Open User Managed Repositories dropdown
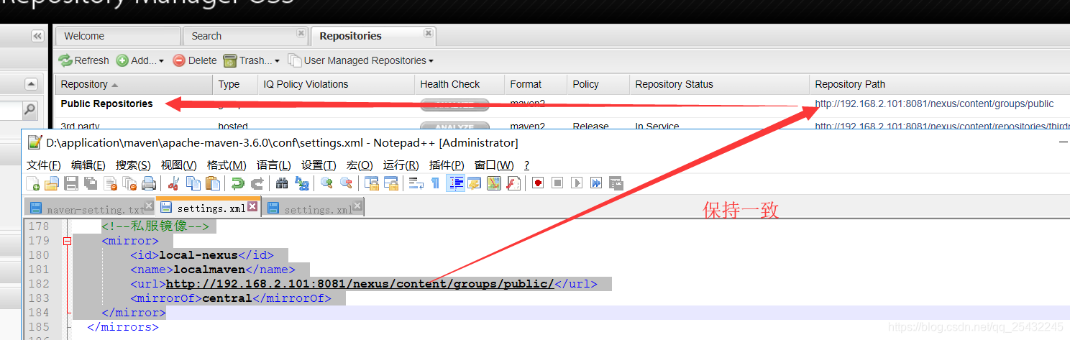This screenshot has height=340, width=1070. click(x=361, y=60)
